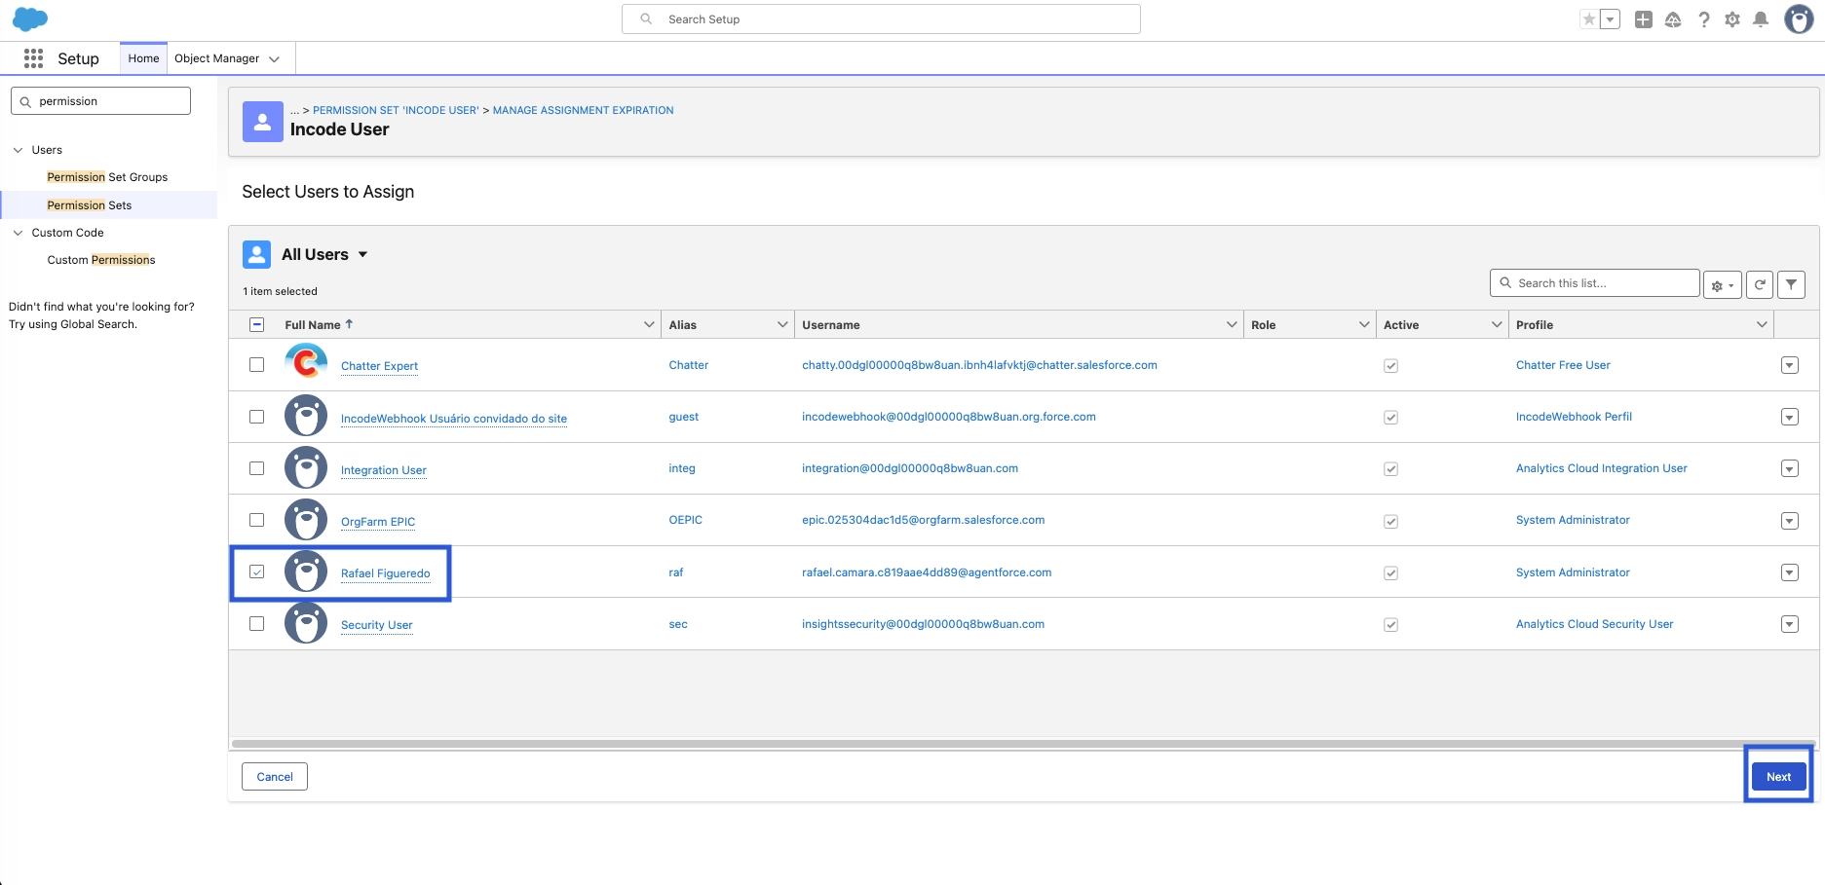This screenshot has height=885, width=1825.
Task: Click Security User's avatar image
Action: 306,623
